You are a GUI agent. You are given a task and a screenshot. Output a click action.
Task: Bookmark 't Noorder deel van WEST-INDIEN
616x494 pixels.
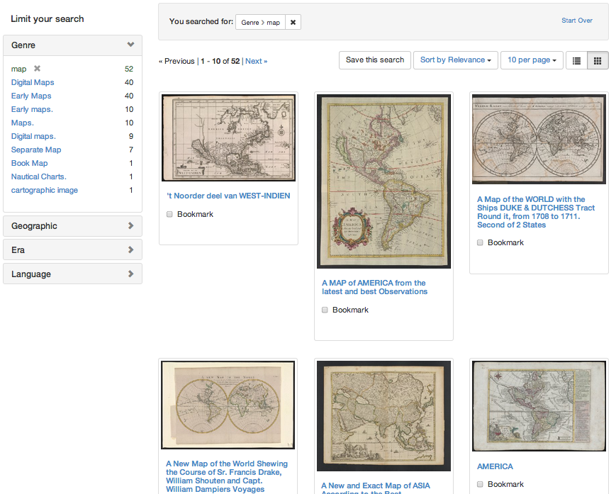[169, 215]
